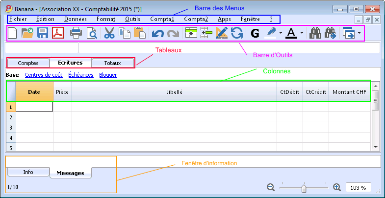Restore the inner document window
The width and height of the screenshot is (385, 198).
368,20
